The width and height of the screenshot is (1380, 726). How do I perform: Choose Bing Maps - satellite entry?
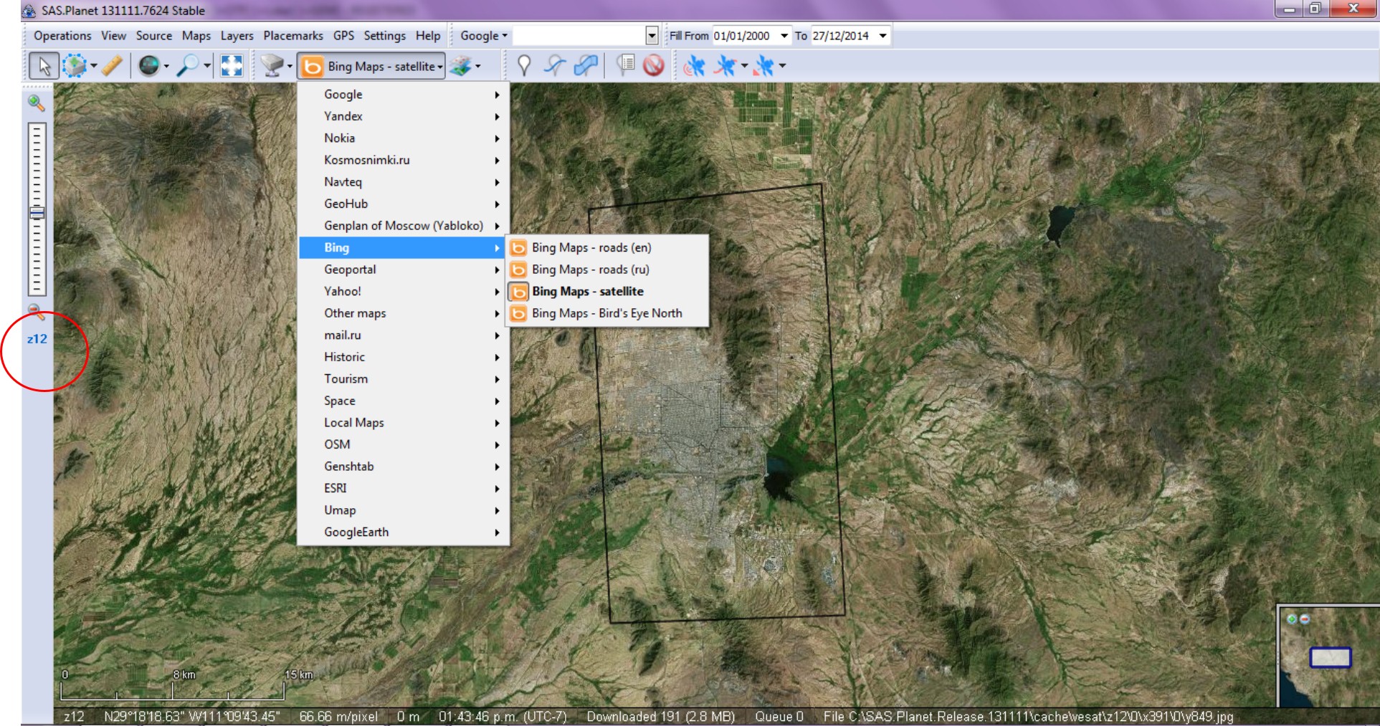click(608, 292)
